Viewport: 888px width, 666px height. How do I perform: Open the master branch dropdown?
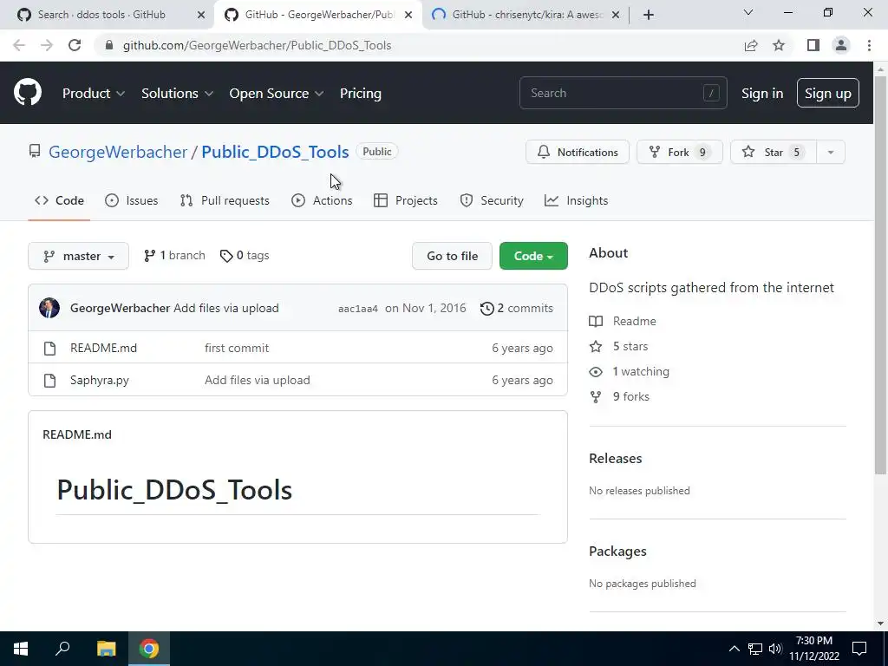78,256
